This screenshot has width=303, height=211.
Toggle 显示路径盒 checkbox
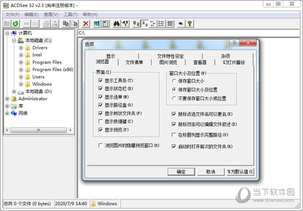tap(100, 105)
